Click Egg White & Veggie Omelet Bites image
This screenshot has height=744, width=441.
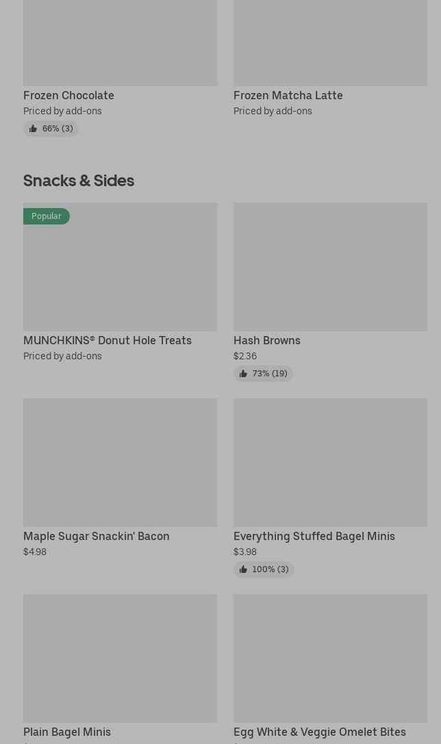[x=330, y=658]
